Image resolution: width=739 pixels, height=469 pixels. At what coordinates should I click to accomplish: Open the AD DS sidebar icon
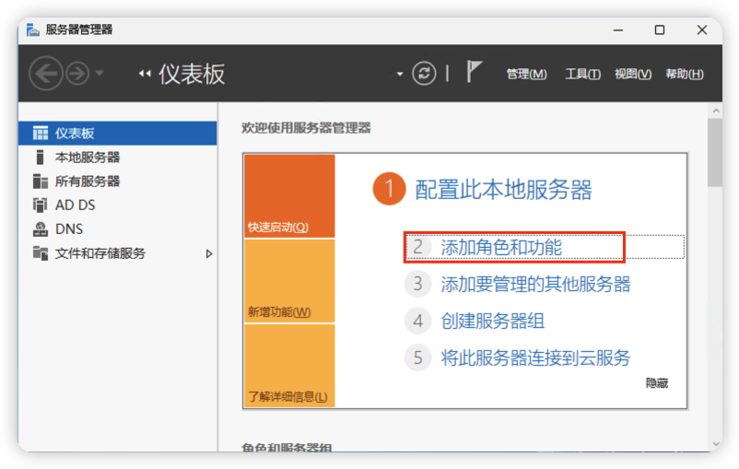tap(40, 205)
